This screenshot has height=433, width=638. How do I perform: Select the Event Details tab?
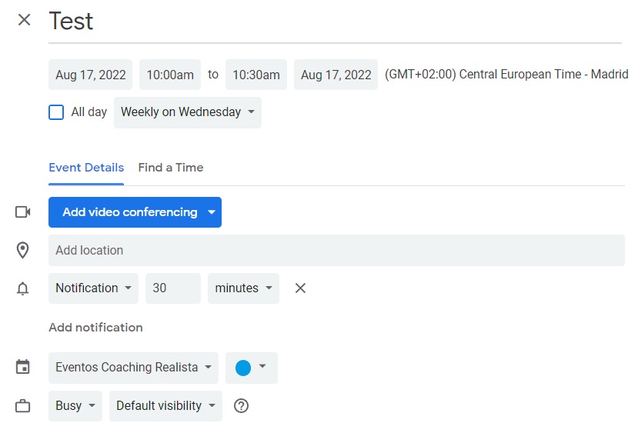(86, 168)
